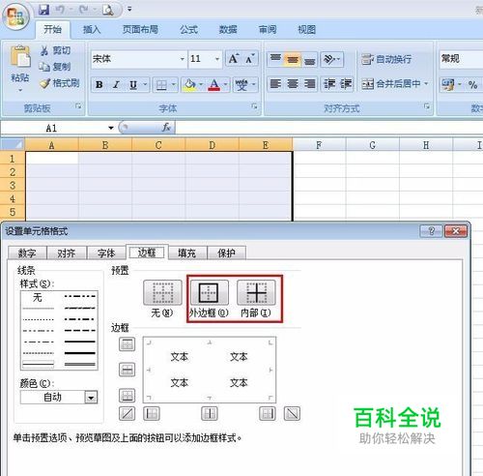The width and height of the screenshot is (483, 476).
Task: Click the percent style button
Action: coord(472,85)
